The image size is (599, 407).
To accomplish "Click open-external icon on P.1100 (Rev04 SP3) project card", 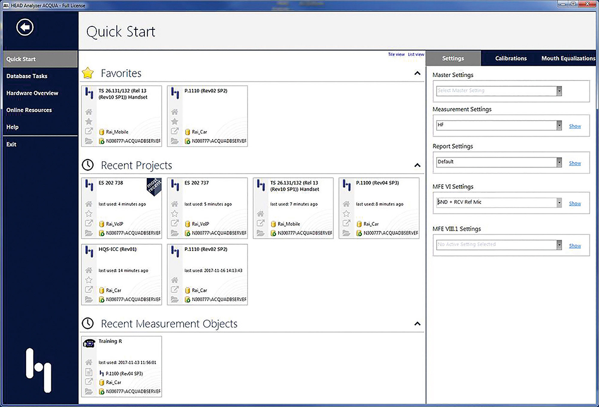I will (346, 223).
